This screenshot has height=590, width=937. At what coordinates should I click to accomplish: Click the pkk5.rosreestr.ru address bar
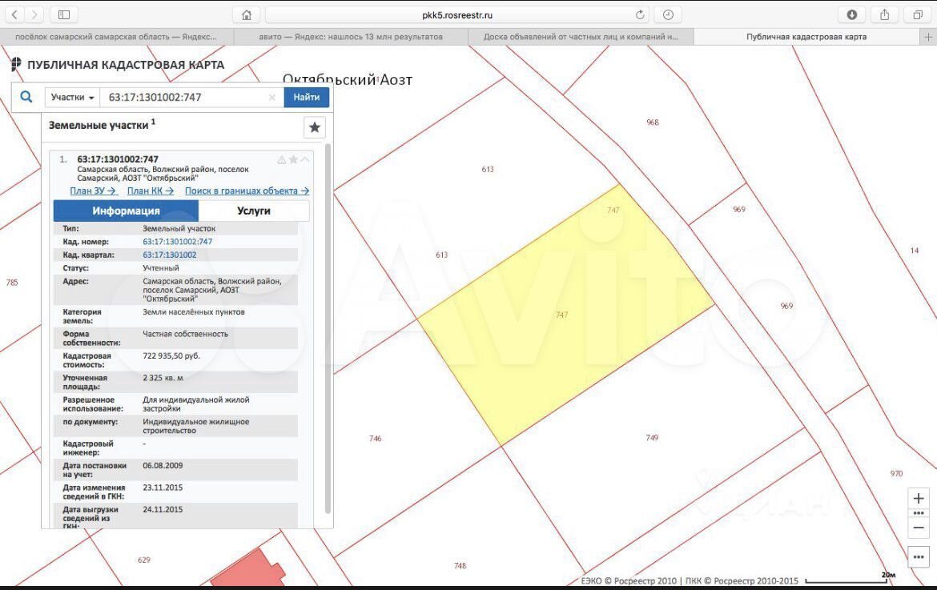coord(457,15)
